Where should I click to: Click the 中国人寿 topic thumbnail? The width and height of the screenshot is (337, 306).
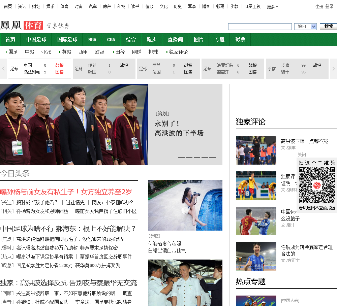coord(256,301)
